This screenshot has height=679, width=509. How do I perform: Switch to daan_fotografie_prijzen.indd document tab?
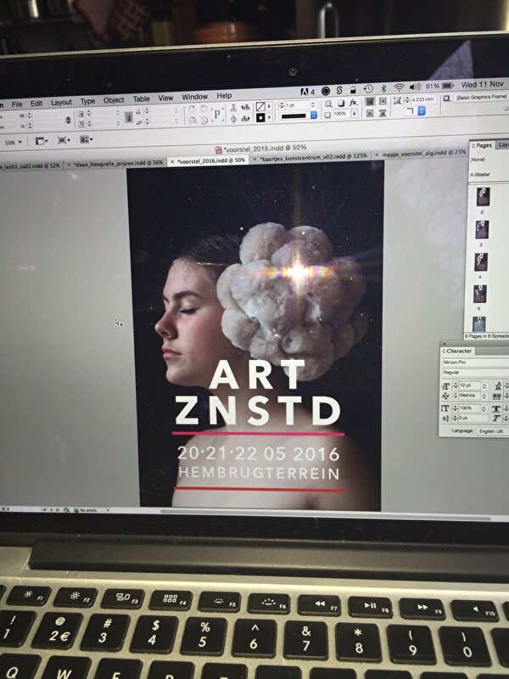tap(117, 163)
